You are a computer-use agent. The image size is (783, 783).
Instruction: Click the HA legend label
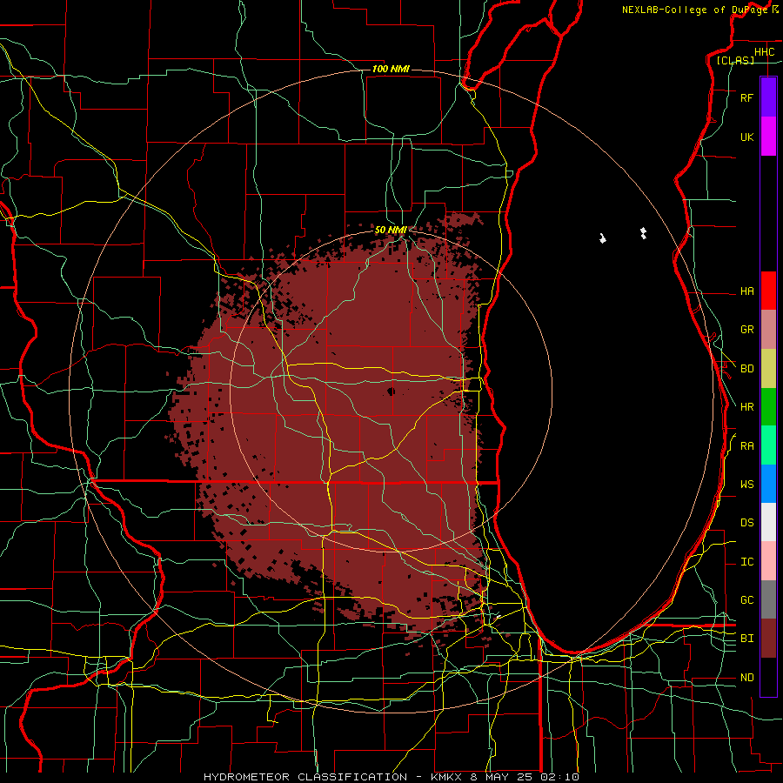(x=746, y=291)
